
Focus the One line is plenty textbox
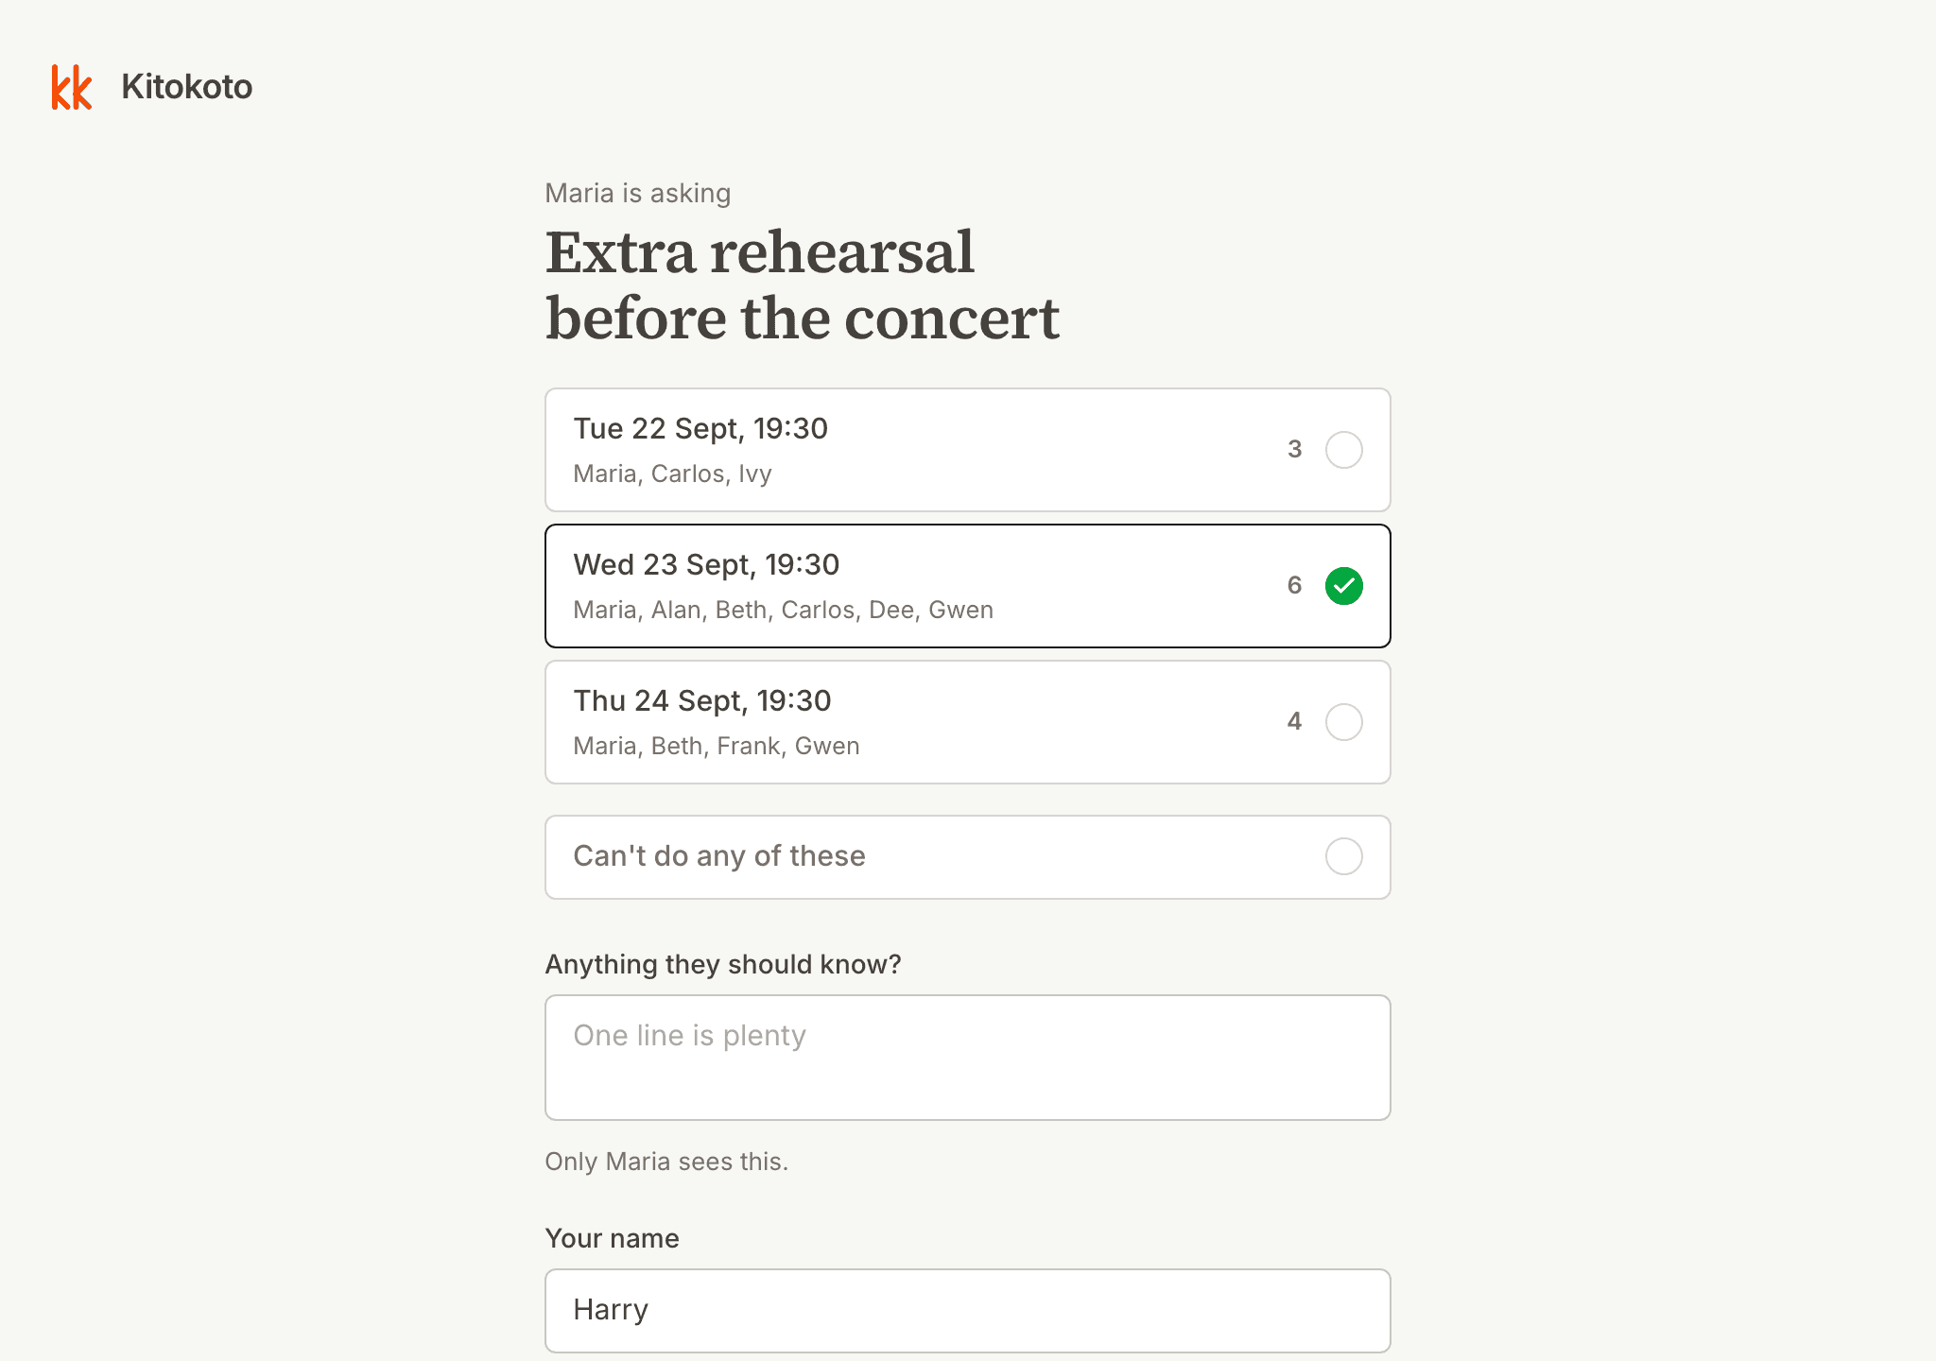click(x=967, y=1058)
